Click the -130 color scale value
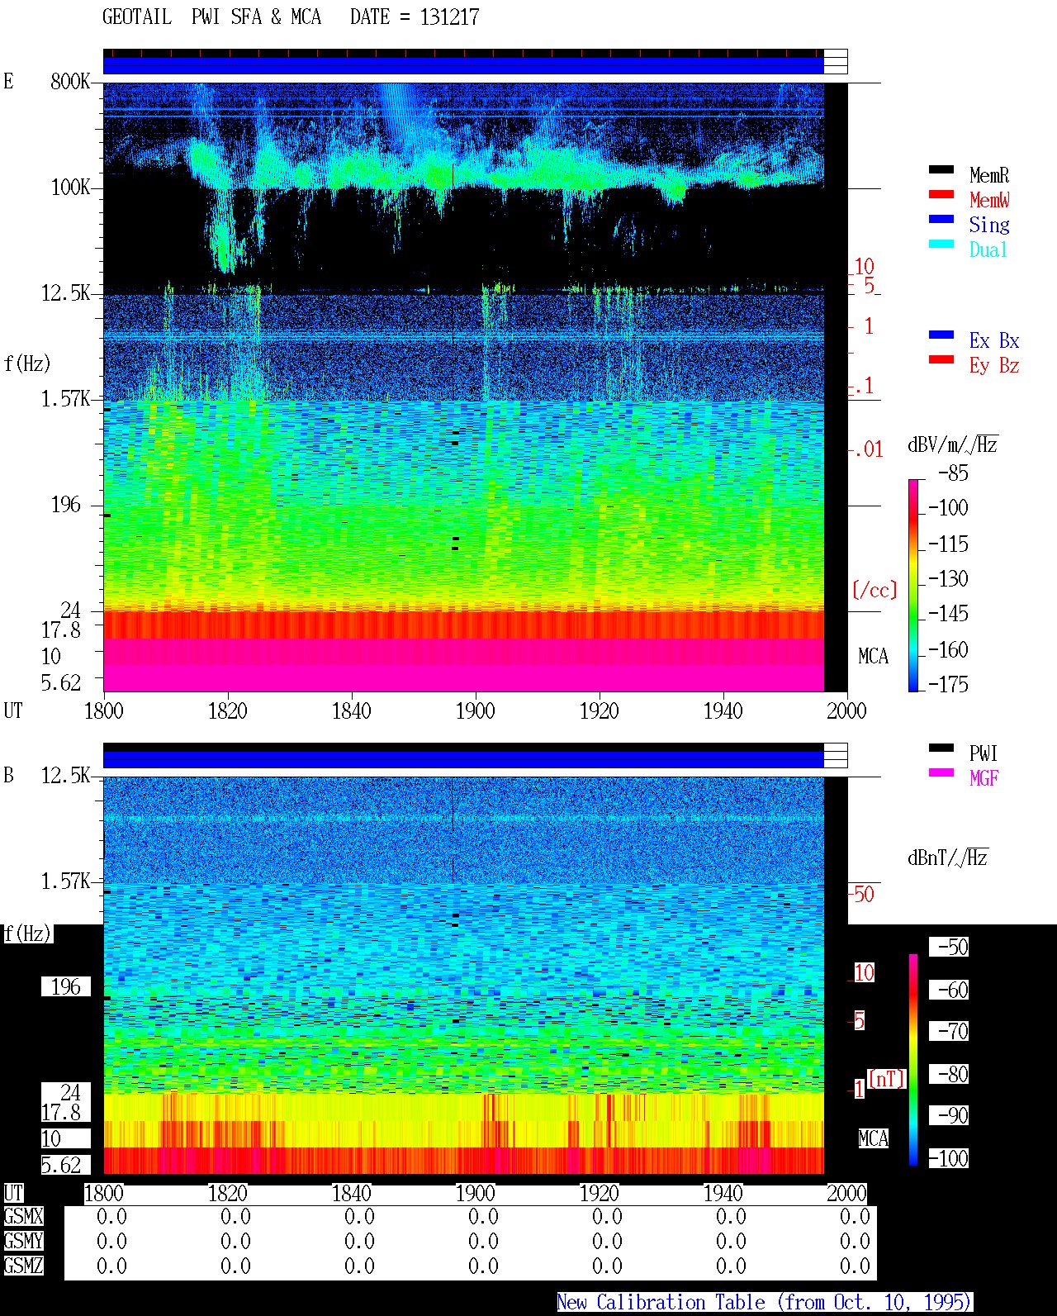1057x1316 pixels. click(948, 578)
